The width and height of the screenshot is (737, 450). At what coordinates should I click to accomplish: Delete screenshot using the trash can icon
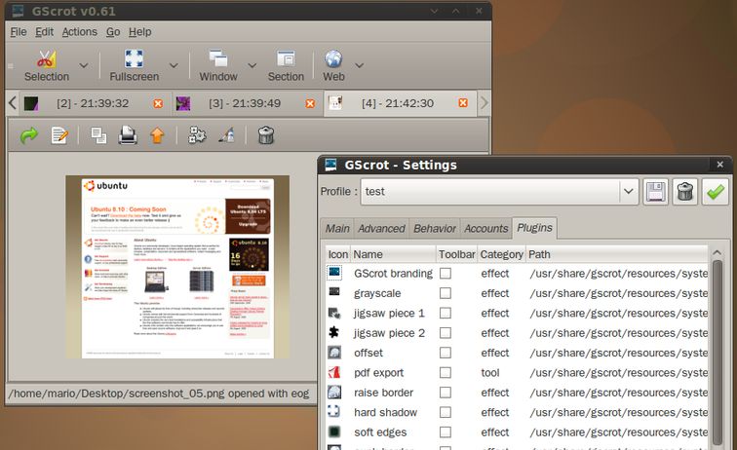point(266,135)
